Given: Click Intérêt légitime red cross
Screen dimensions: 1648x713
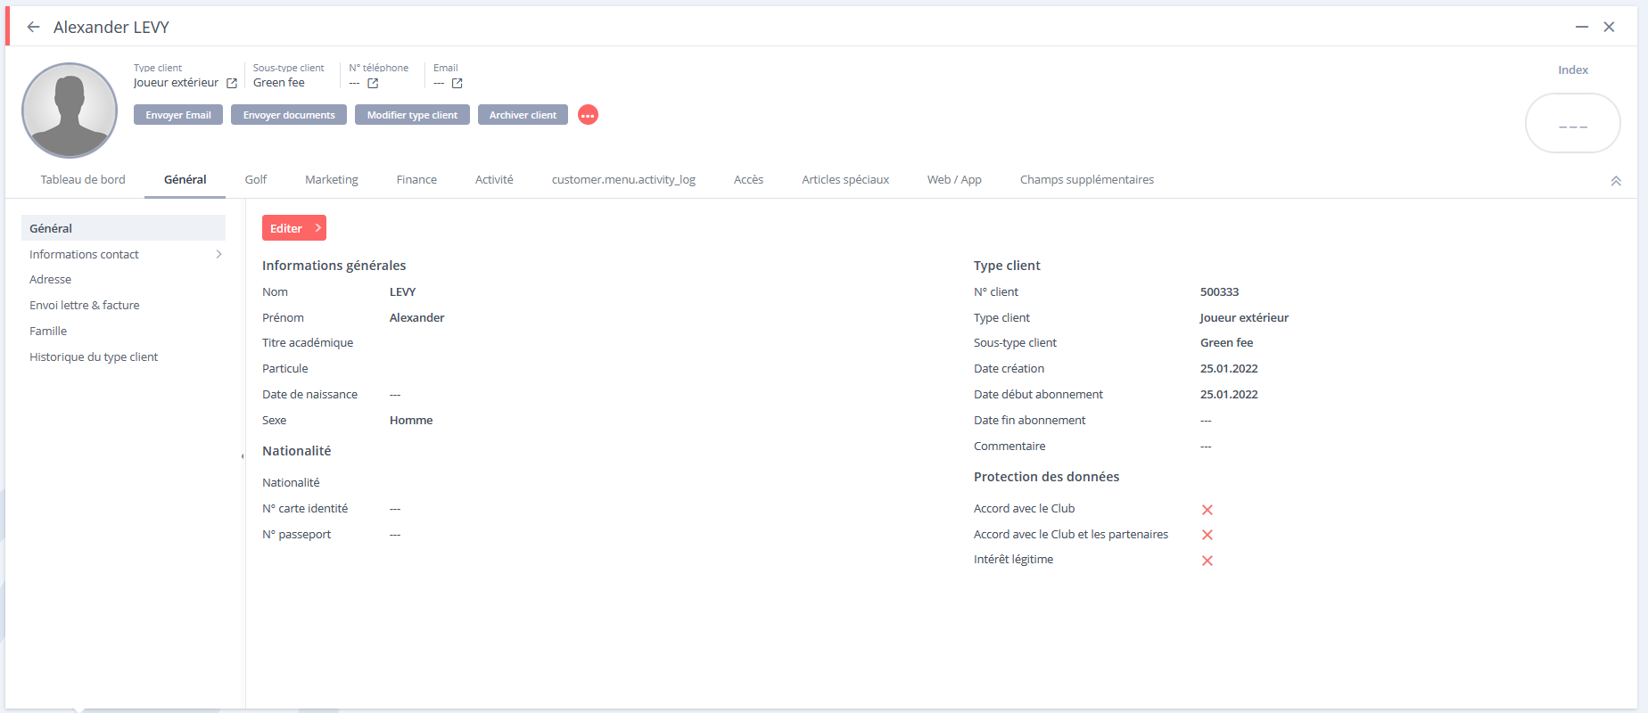Looking at the screenshot, I should [1207, 561].
